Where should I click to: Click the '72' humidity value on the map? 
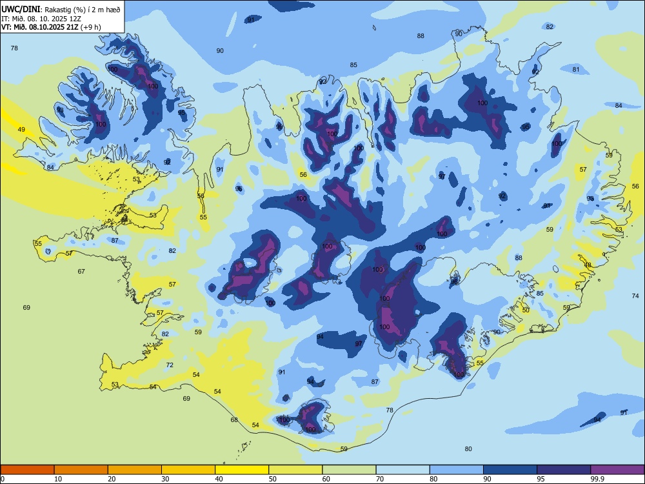point(170,365)
